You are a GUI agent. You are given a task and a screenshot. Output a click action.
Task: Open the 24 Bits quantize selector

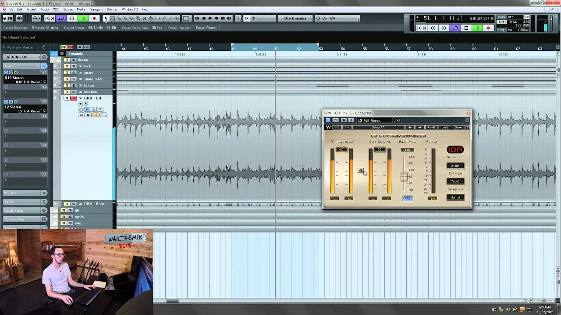click(455, 166)
